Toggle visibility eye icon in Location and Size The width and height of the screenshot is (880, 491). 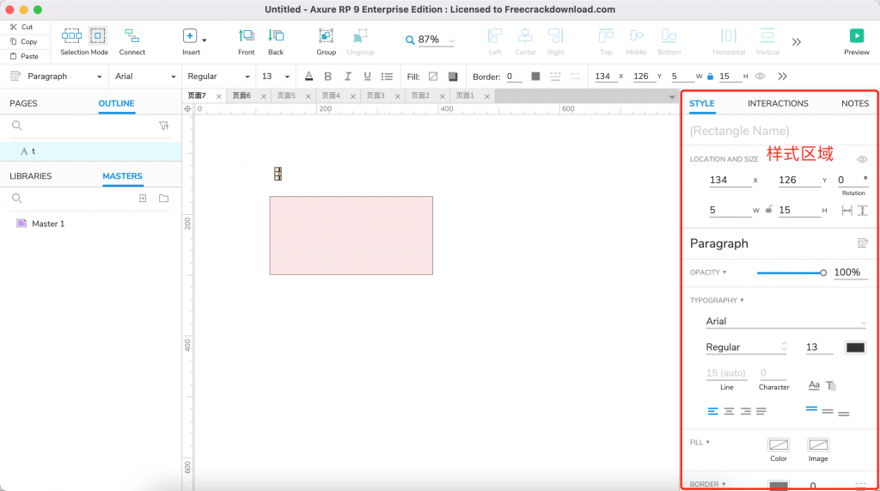point(862,159)
